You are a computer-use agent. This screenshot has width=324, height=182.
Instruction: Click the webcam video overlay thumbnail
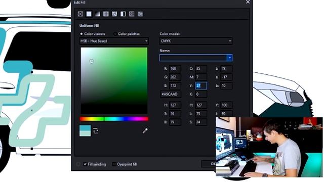[269, 147]
